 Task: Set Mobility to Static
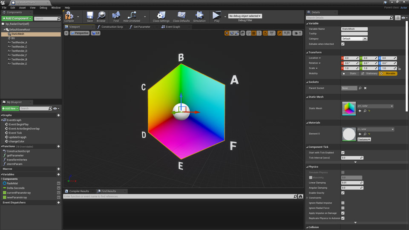[350, 74]
